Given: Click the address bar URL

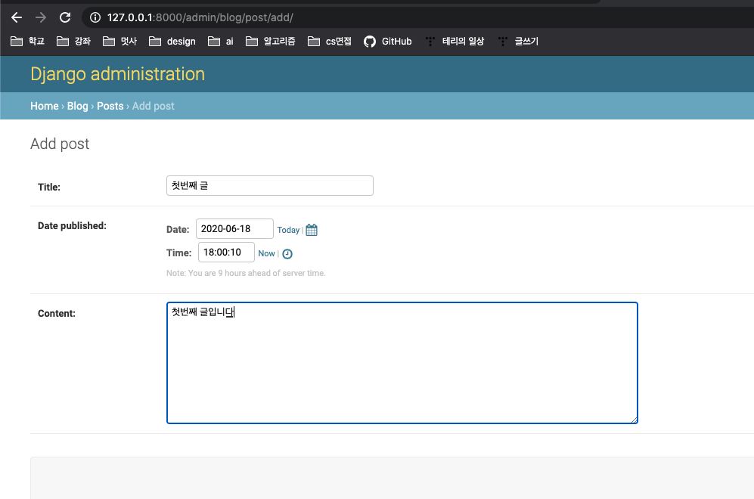Looking at the screenshot, I should [x=200, y=18].
